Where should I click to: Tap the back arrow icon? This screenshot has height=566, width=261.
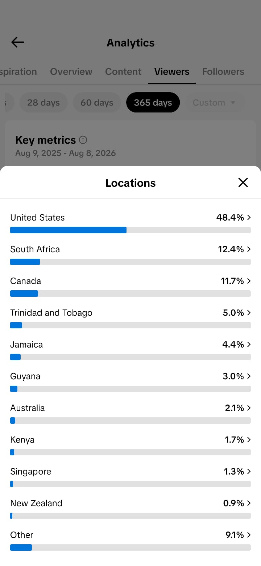pos(17,42)
